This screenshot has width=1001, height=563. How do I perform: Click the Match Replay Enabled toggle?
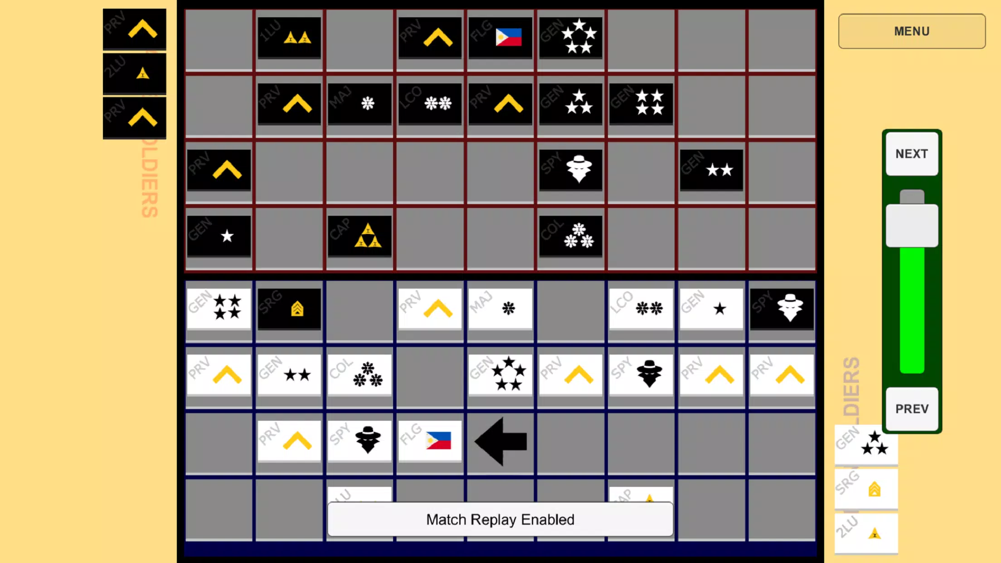(500, 519)
